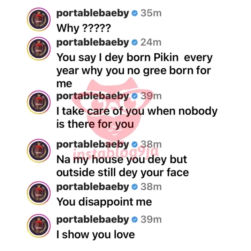The height and width of the screenshot is (251, 251).
Task: Click the "I show you love" comment text
Action: 96,234
